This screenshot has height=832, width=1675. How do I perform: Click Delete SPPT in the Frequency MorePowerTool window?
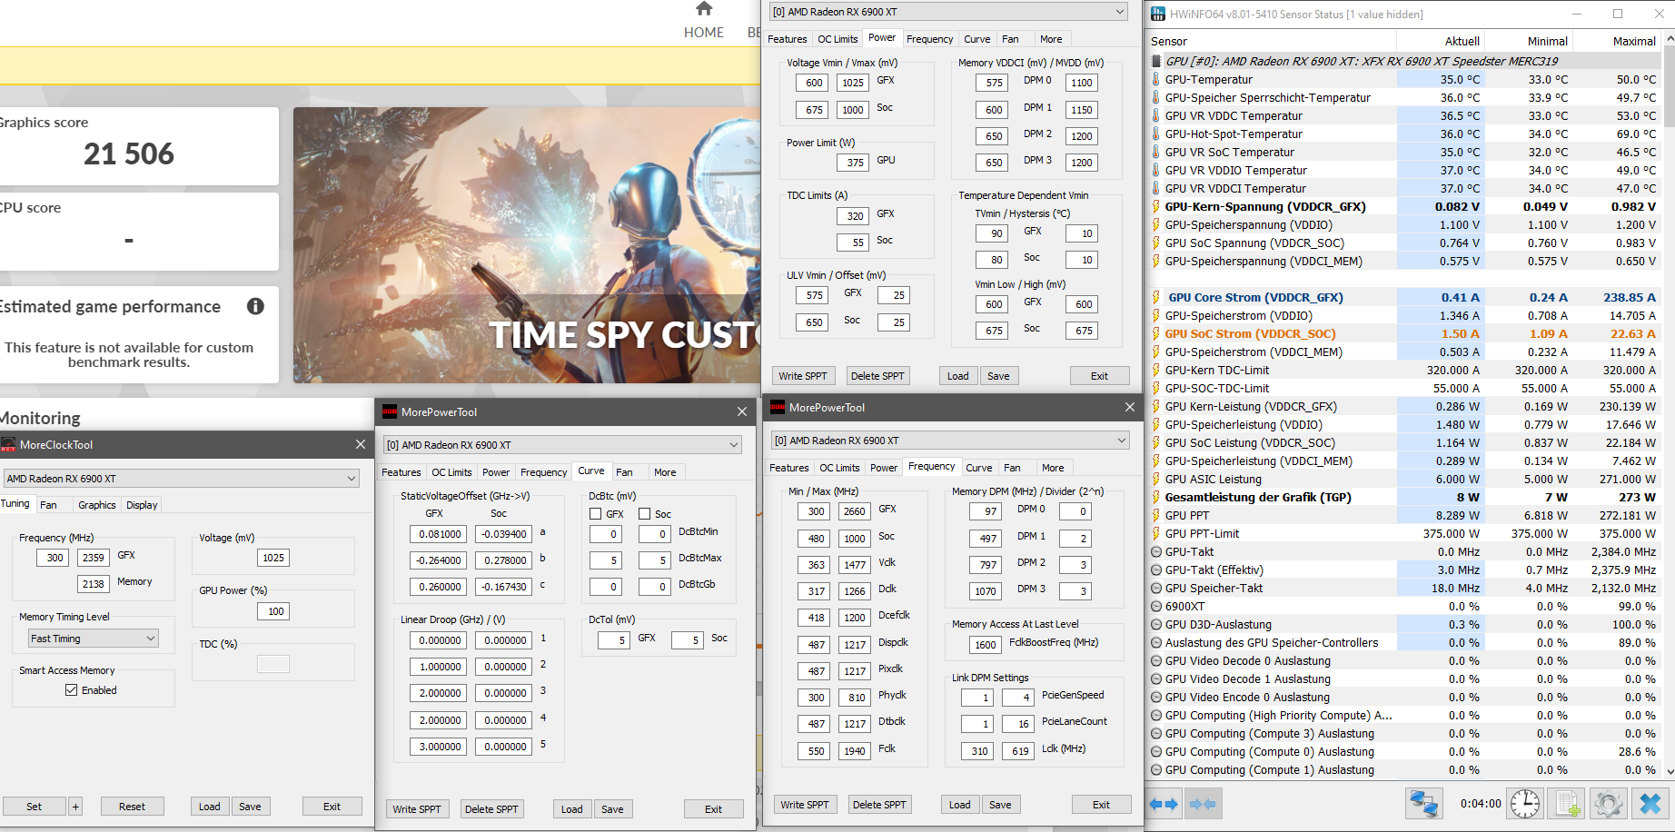[879, 805]
